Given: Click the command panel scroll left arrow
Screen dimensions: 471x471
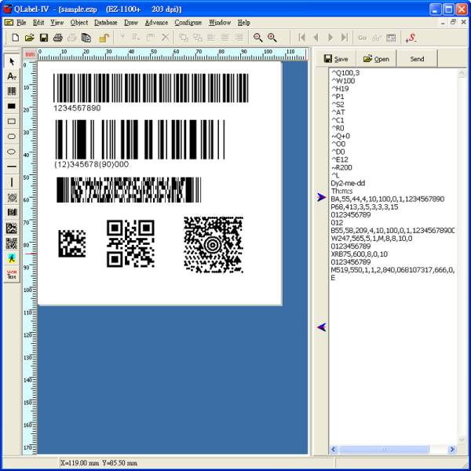Looking at the screenshot, I should click(333, 449).
